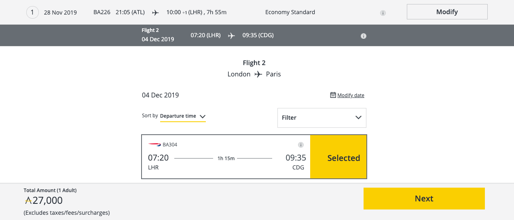Click the Flight 2 04 Dec 2019 header
This screenshot has height=220, width=514.
pyautogui.click(x=158, y=35)
